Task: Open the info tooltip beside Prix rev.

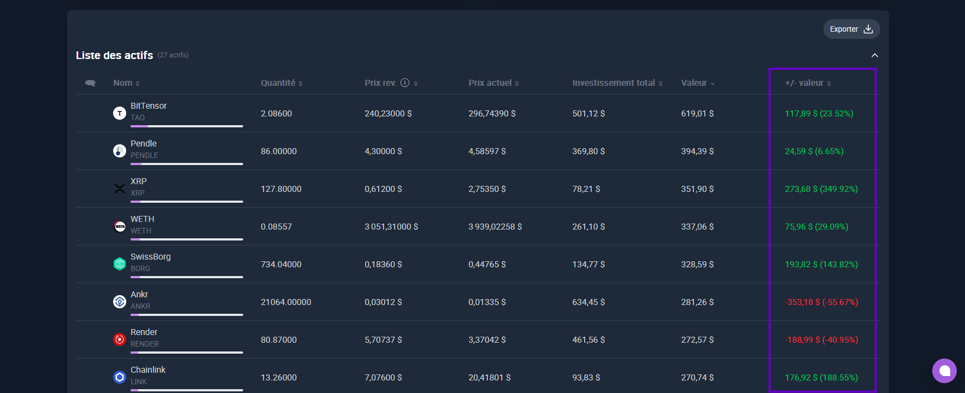Action: pos(405,83)
